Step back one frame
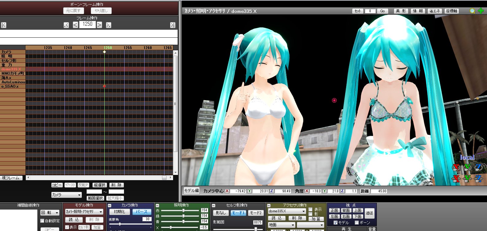The width and height of the screenshot is (487, 231). pyautogui.click(x=75, y=25)
